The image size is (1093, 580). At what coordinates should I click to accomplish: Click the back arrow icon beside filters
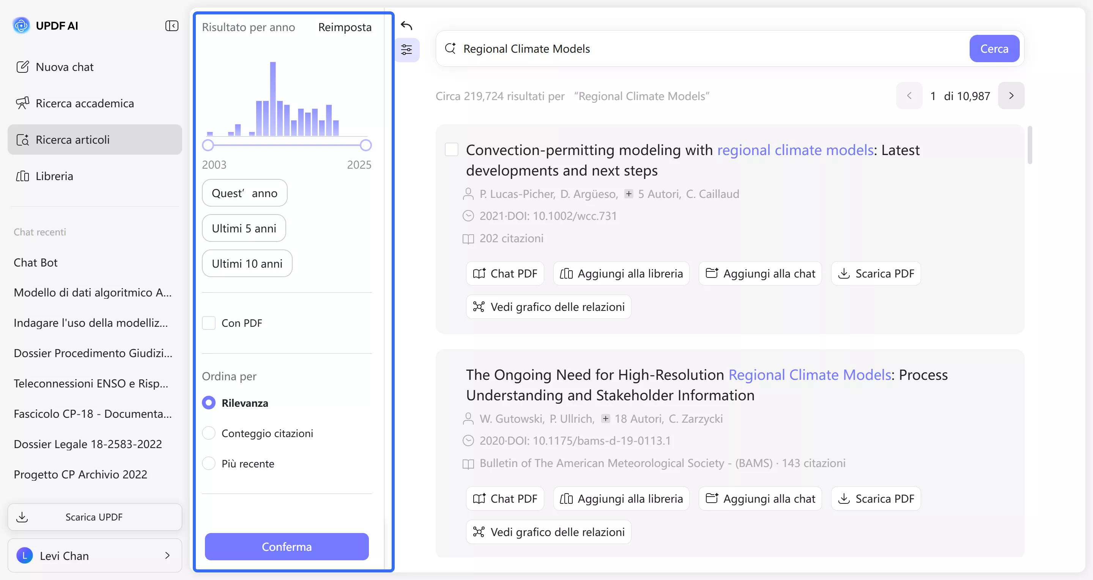[x=406, y=26]
